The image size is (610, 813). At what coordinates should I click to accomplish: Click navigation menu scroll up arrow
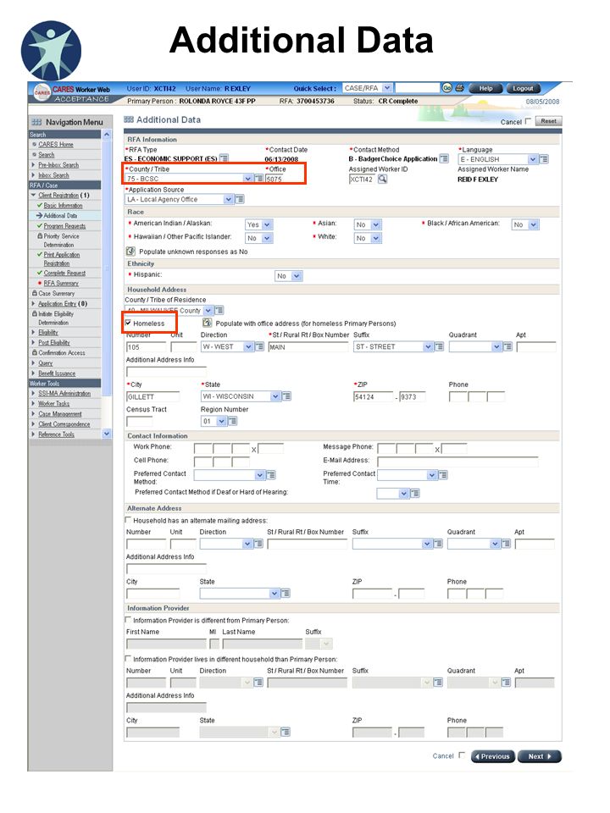pyautogui.click(x=107, y=135)
